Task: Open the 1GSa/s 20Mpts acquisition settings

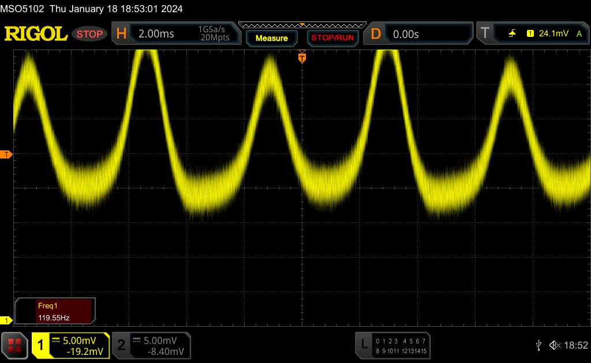Action: pyautogui.click(x=214, y=34)
